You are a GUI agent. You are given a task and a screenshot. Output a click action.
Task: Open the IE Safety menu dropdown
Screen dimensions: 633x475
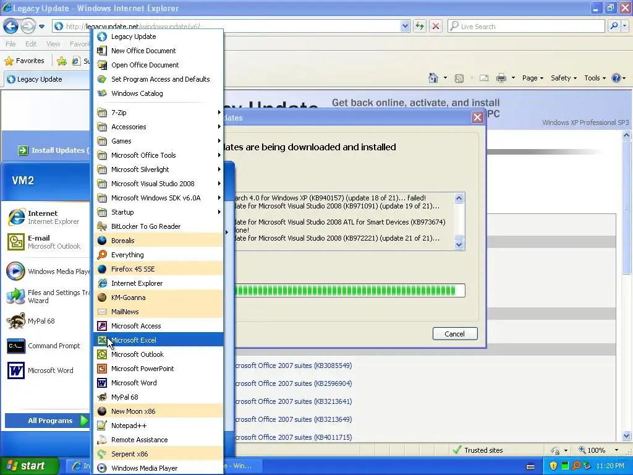pos(564,78)
